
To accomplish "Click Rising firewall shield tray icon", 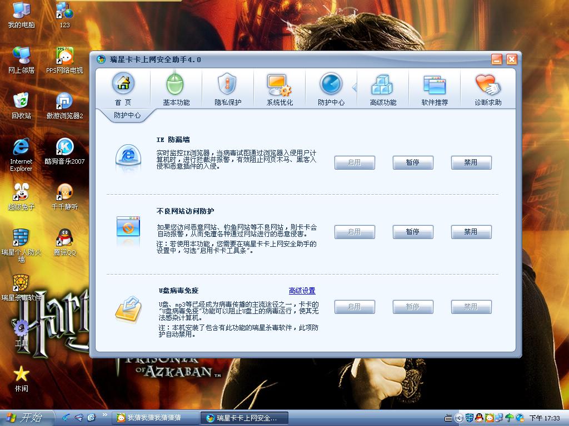I will point(470,418).
